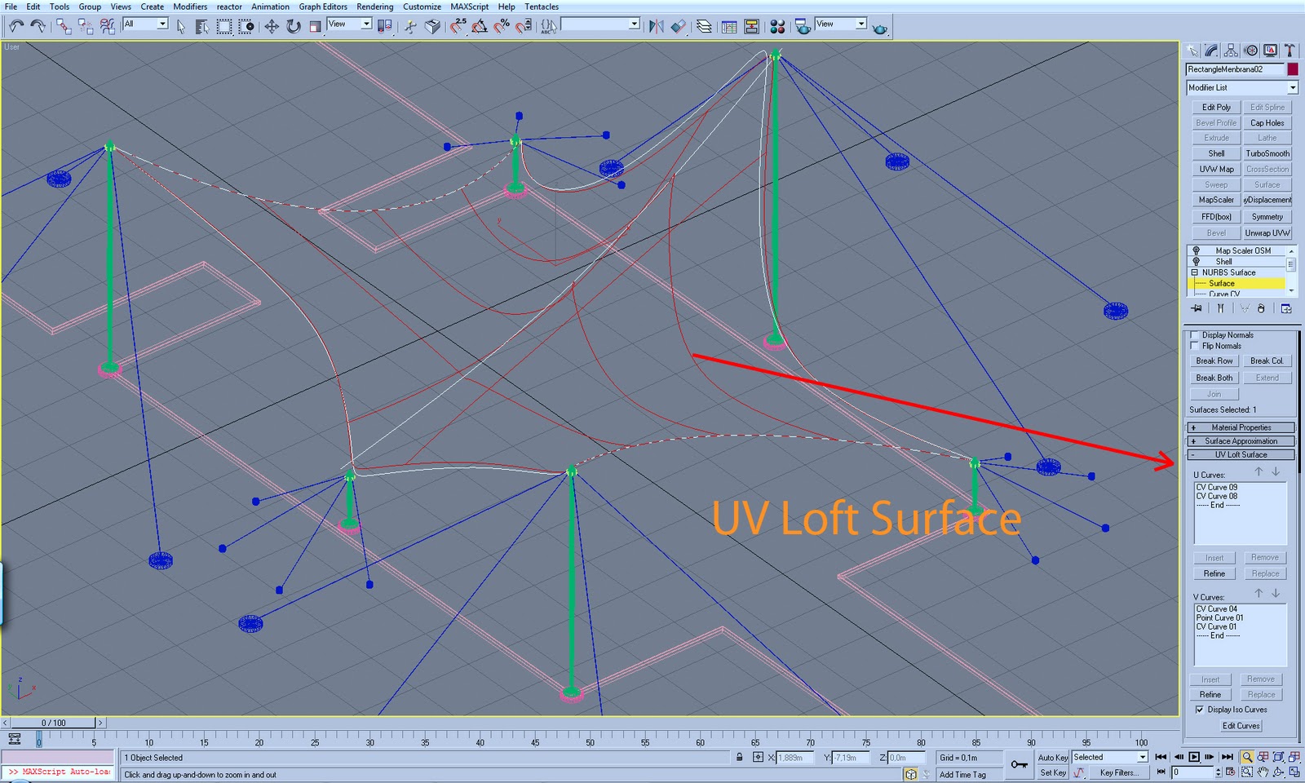
Task: Click the Key Filters button
Action: (1120, 772)
